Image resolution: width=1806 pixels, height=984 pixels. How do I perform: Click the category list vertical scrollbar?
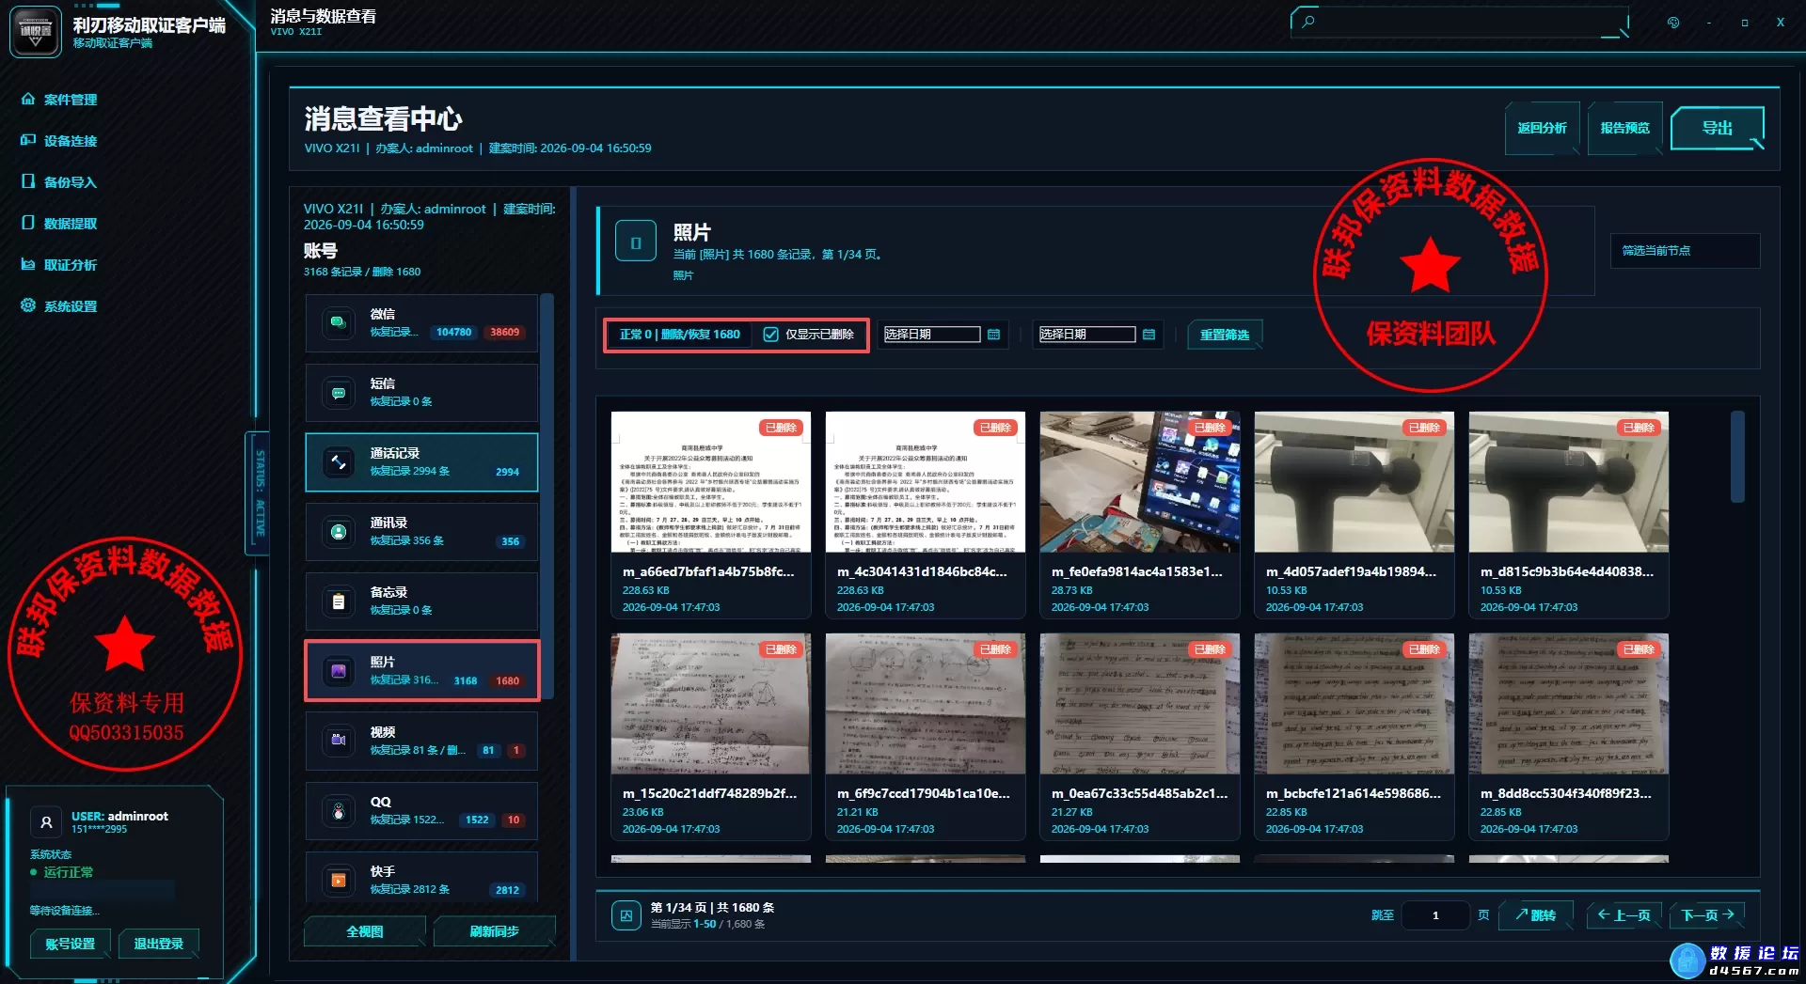tap(547, 496)
